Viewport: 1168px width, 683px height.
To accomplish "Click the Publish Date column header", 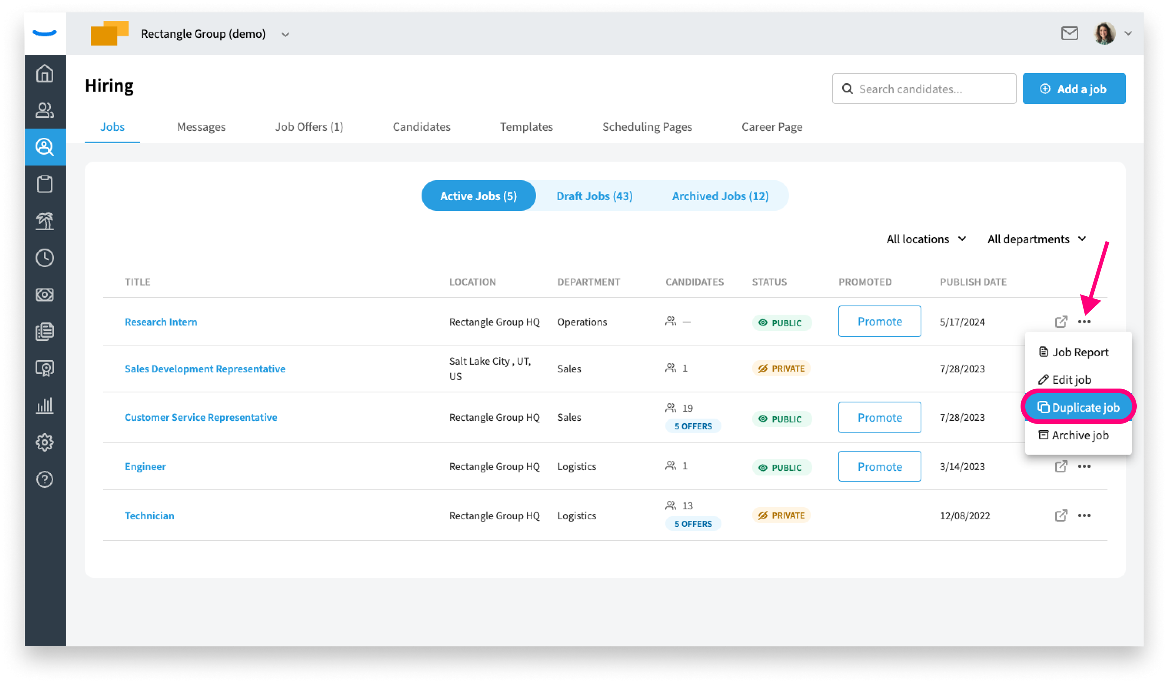I will pos(973,282).
